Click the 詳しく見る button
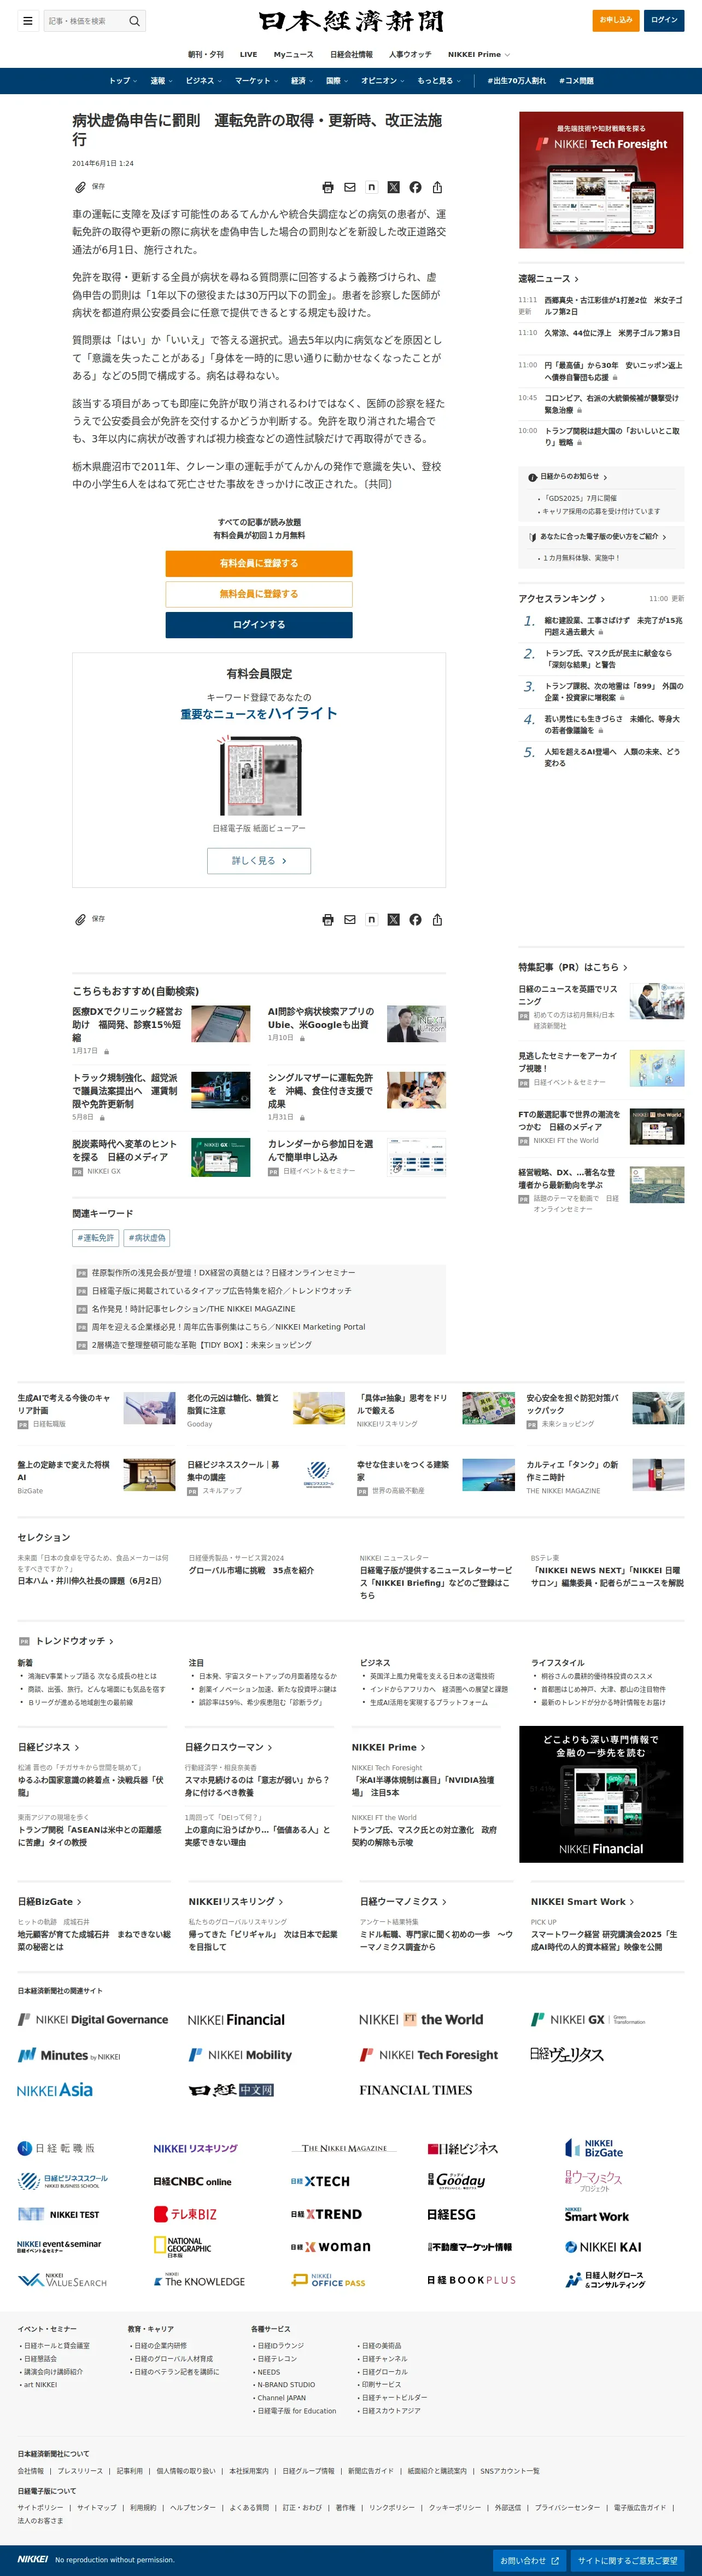Viewport: 702px width, 2576px height. point(259,861)
